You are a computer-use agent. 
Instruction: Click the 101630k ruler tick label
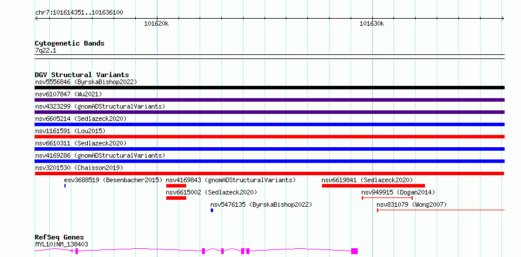coord(372,24)
